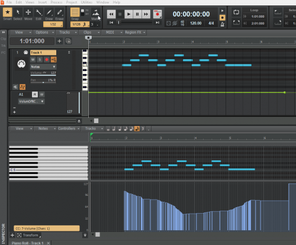
Task: Open the Edit menu
Action: tap(19, 2)
